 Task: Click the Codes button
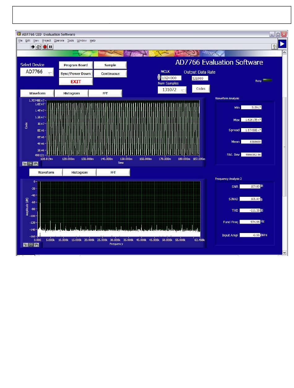click(201, 89)
